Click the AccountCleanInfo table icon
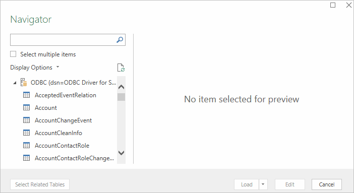The image size is (354, 193). pyautogui.click(x=26, y=133)
